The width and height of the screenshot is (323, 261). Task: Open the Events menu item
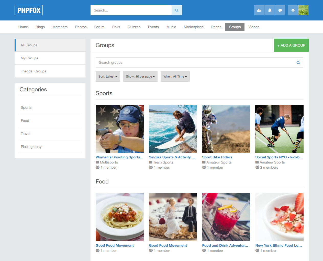pos(153,27)
